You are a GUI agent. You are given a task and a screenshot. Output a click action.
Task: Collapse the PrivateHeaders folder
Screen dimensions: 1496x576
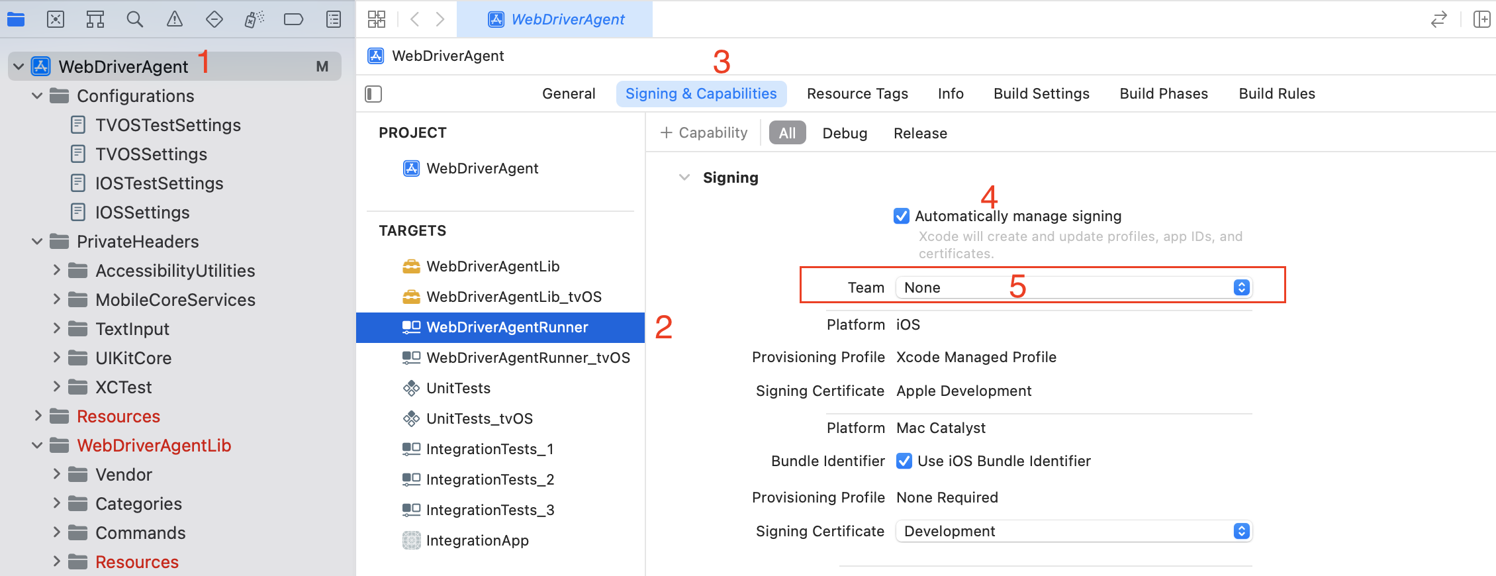point(37,242)
